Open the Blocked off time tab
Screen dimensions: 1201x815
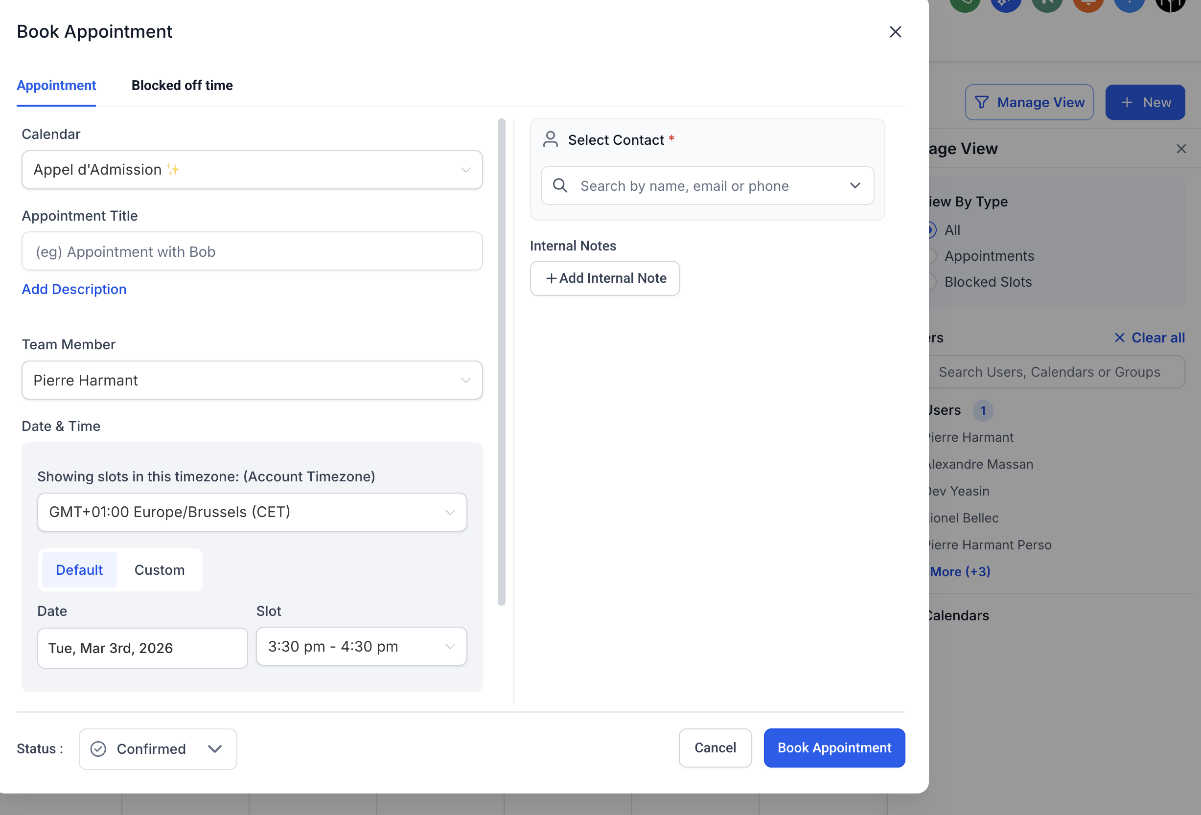click(182, 85)
